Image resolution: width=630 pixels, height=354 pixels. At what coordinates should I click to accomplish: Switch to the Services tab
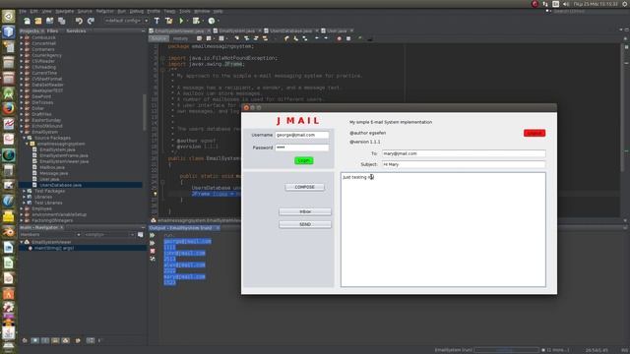click(x=76, y=30)
